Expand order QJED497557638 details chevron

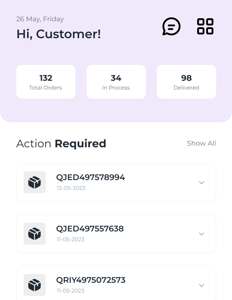[202, 234]
